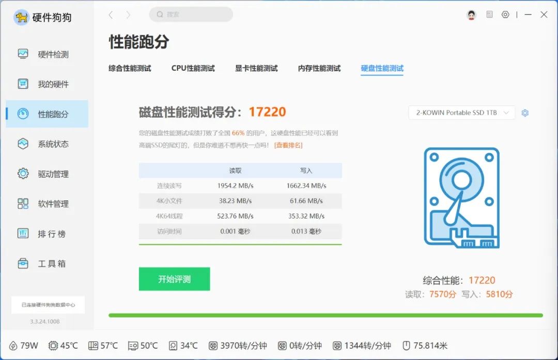This screenshot has width=558, height=360.
Task: Select the 硬盘性能测试 tab
Action: pyautogui.click(x=382, y=68)
